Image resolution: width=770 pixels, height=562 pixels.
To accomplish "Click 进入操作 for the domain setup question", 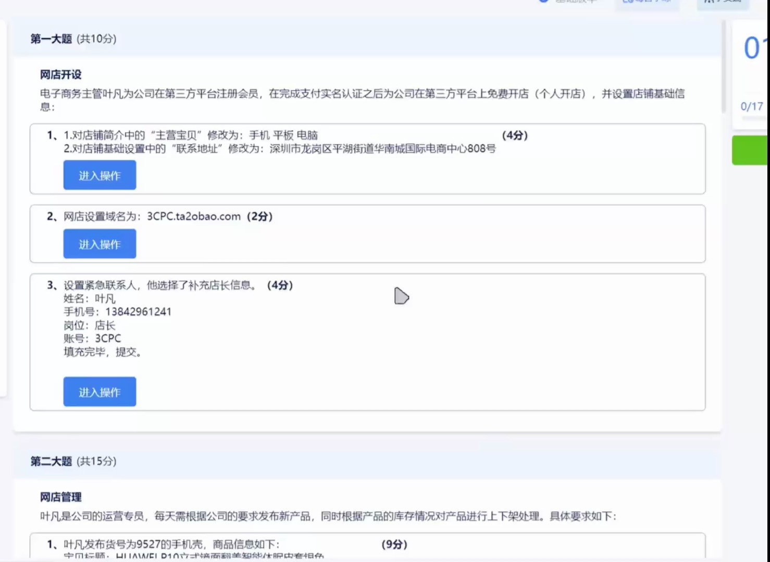I will coord(100,244).
